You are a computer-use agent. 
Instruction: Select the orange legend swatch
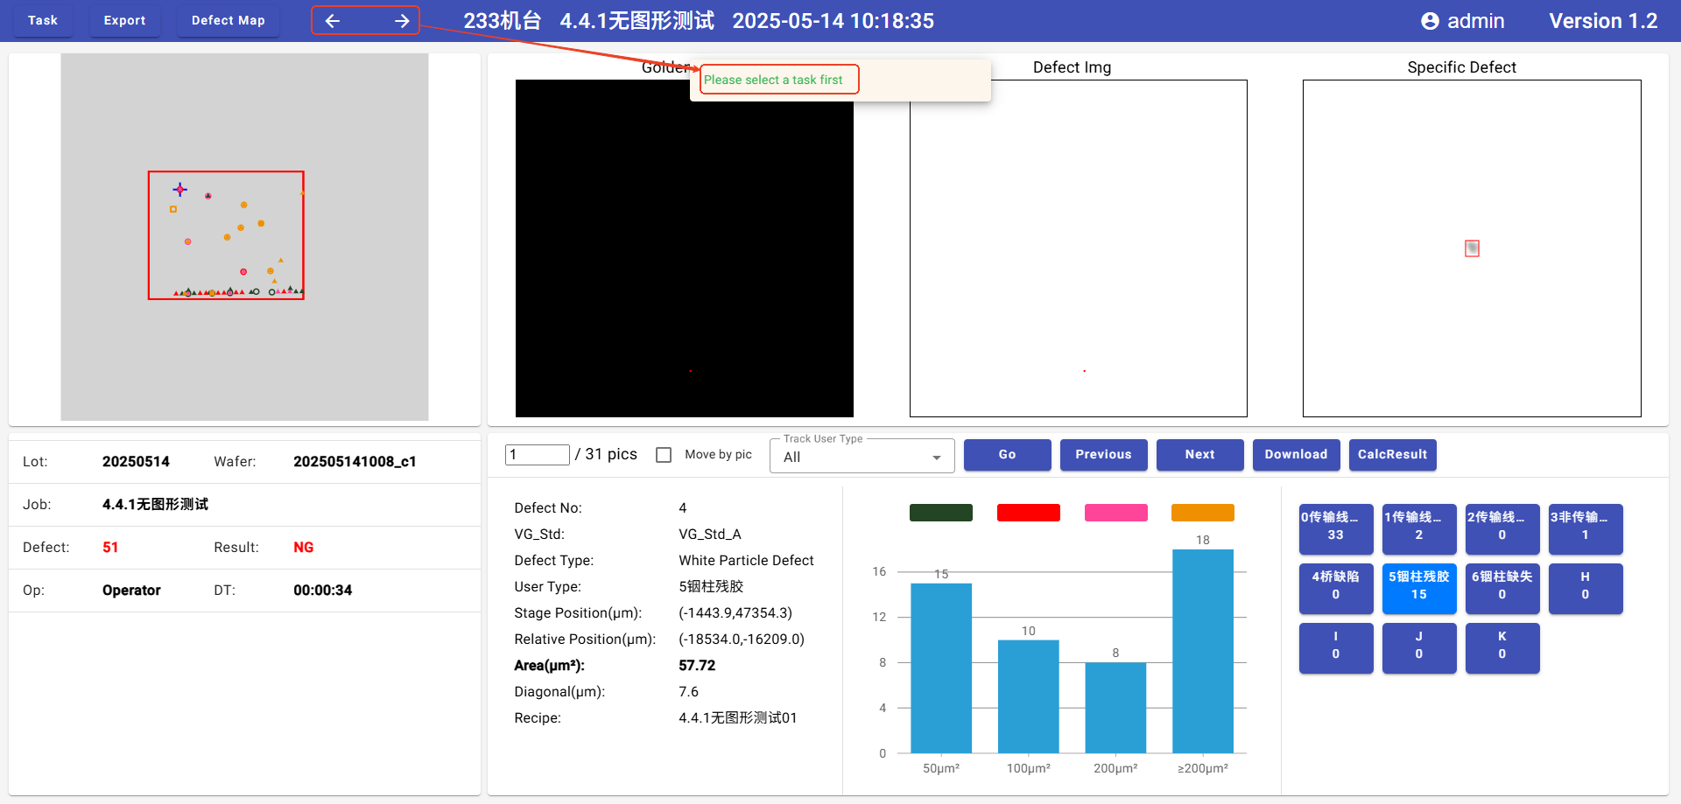[x=1203, y=513]
